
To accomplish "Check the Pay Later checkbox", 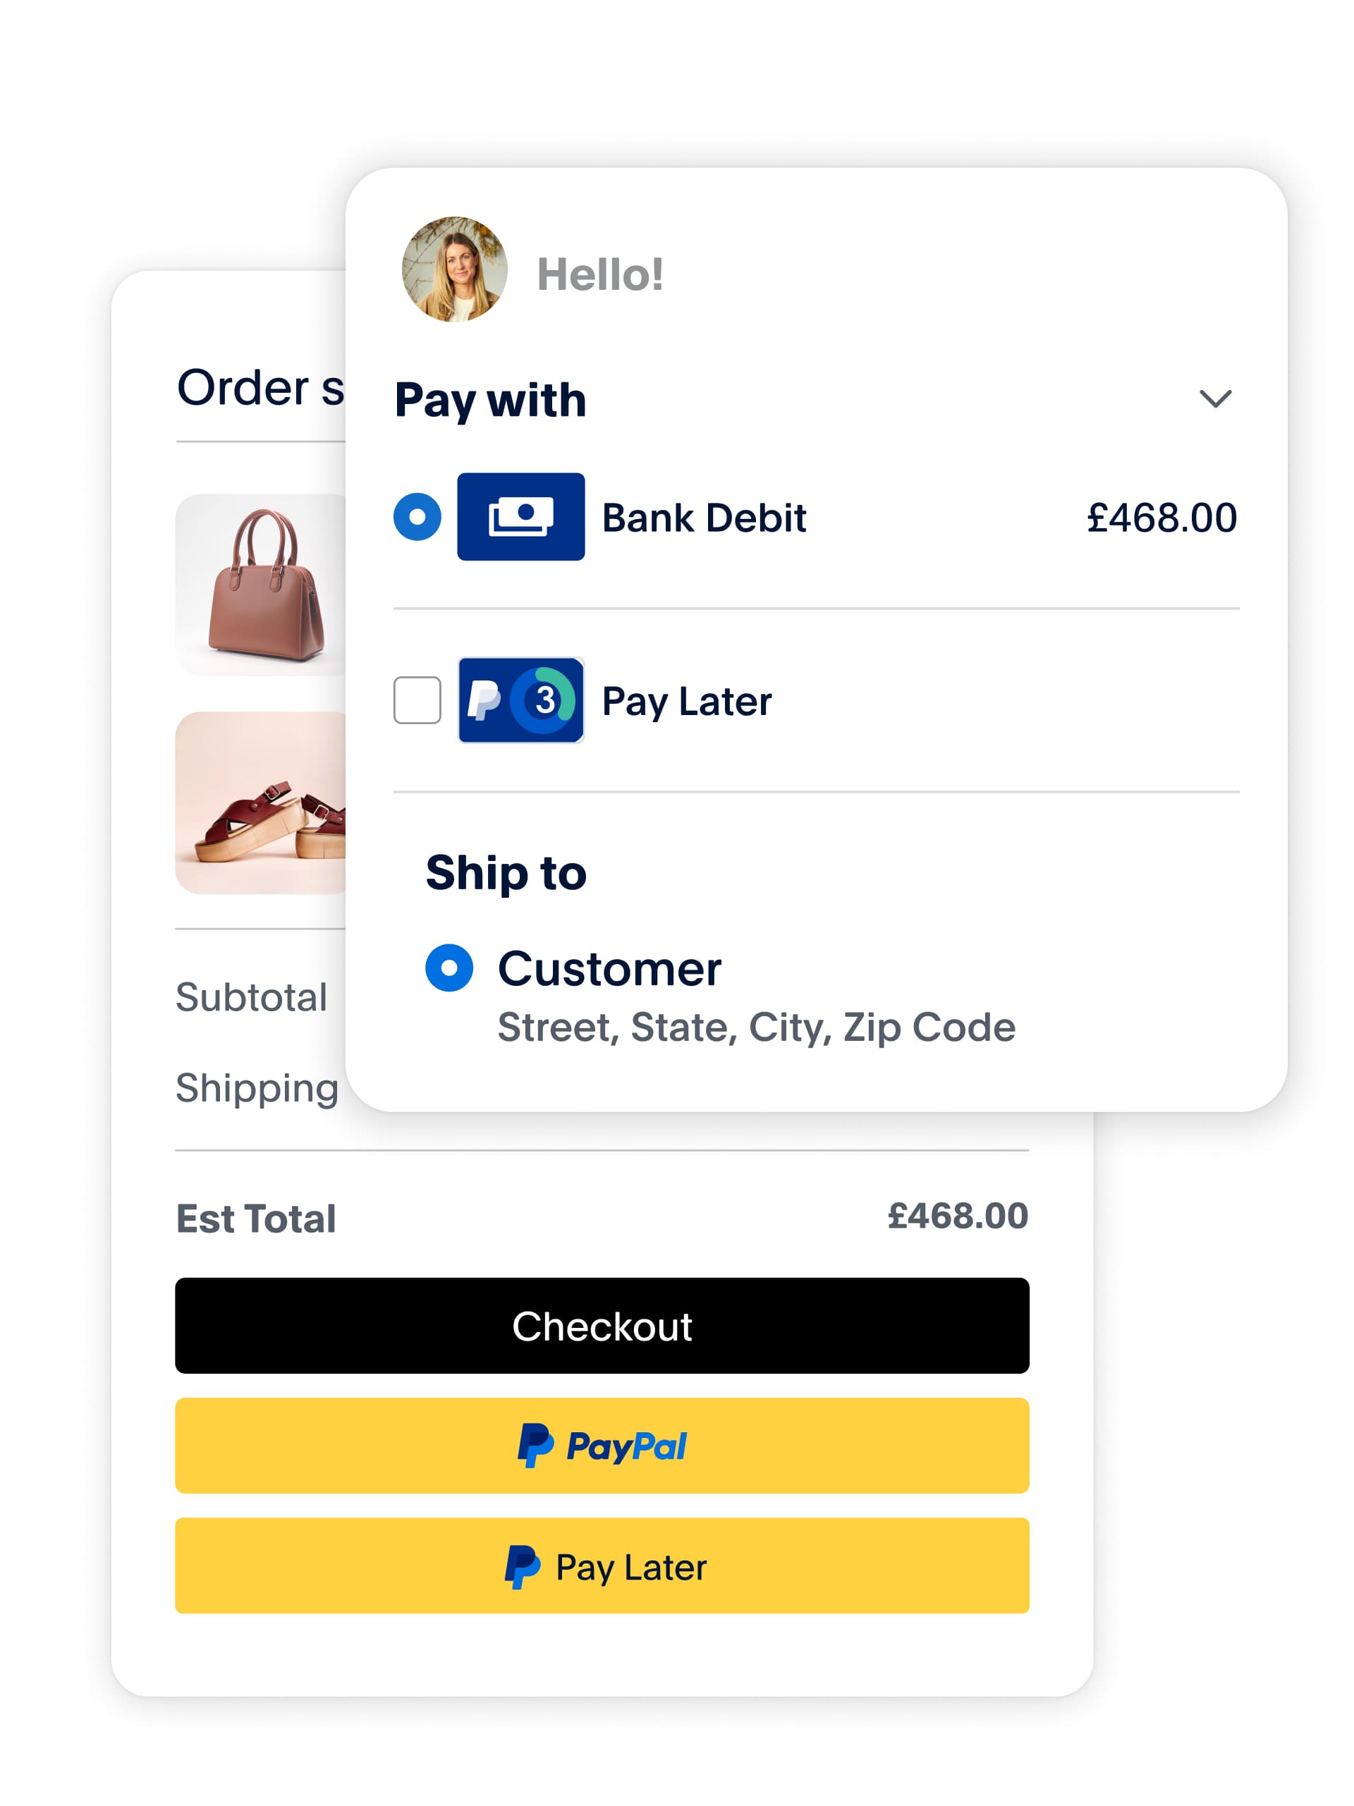I will [417, 700].
